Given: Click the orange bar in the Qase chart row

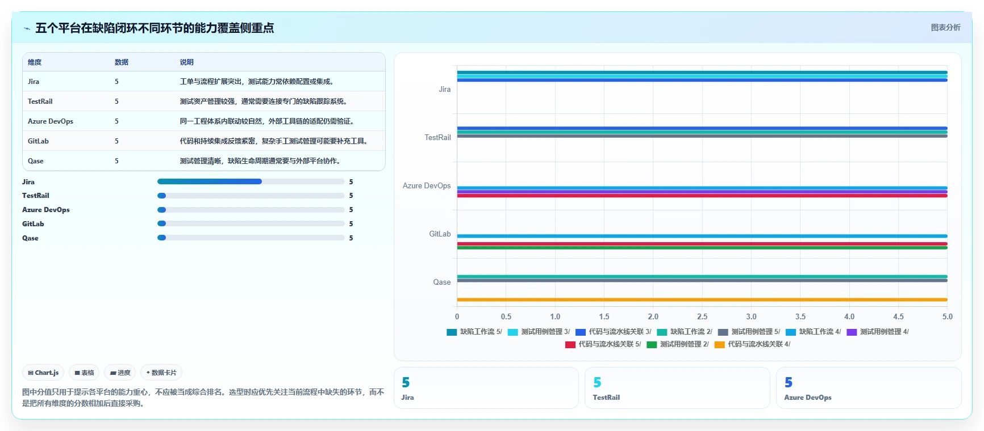Looking at the screenshot, I should pyautogui.click(x=702, y=299).
